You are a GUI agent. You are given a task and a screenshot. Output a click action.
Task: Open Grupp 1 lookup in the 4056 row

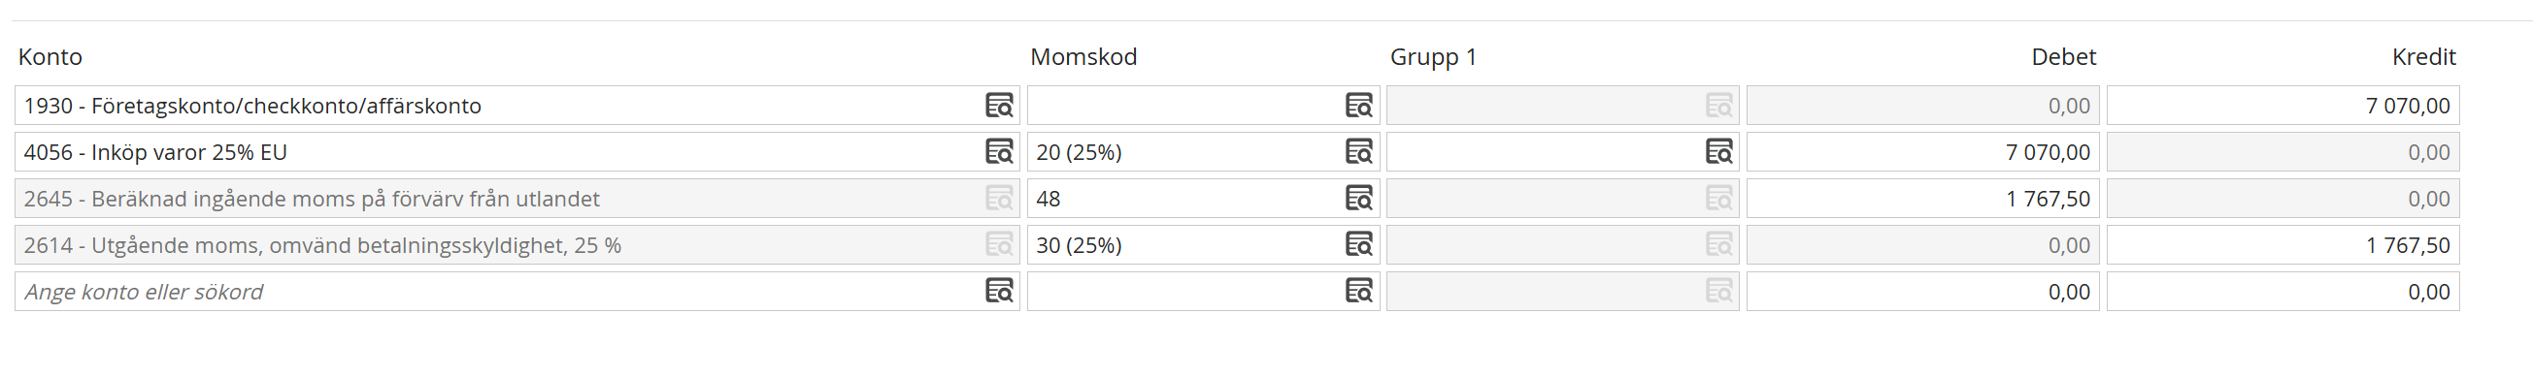point(1718,151)
